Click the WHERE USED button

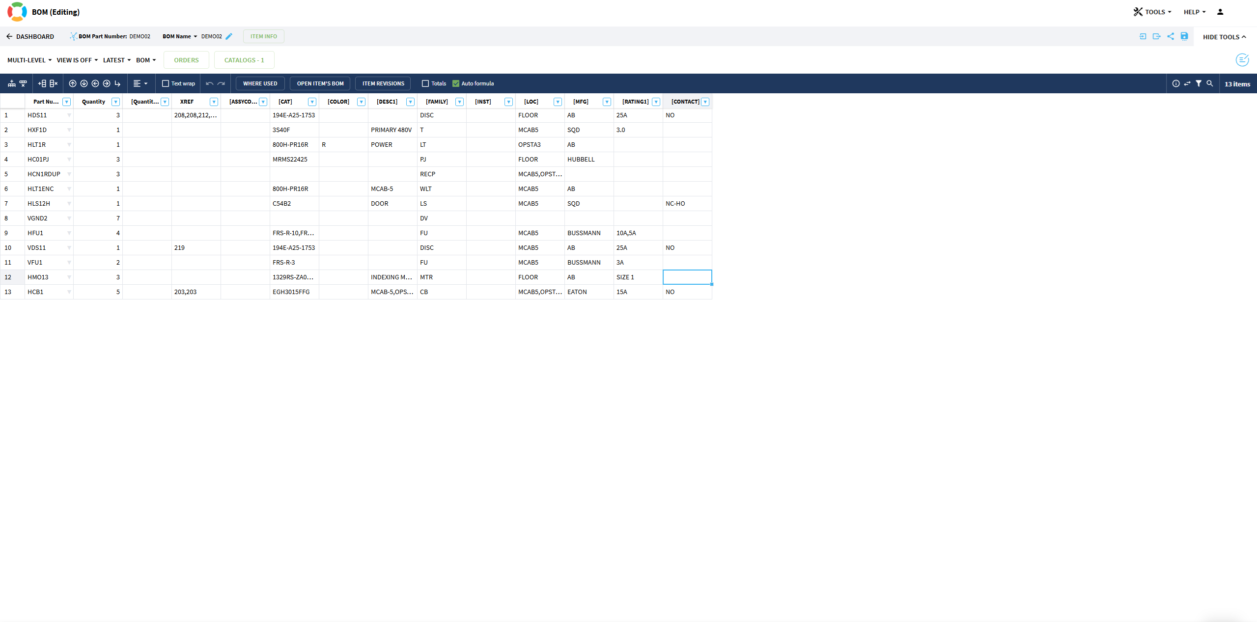pyautogui.click(x=260, y=83)
